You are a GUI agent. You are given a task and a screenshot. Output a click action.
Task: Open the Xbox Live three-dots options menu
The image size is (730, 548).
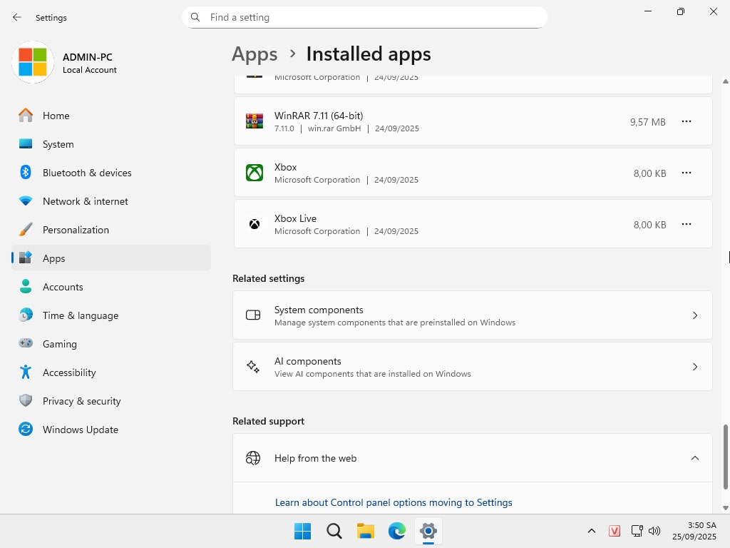click(686, 225)
